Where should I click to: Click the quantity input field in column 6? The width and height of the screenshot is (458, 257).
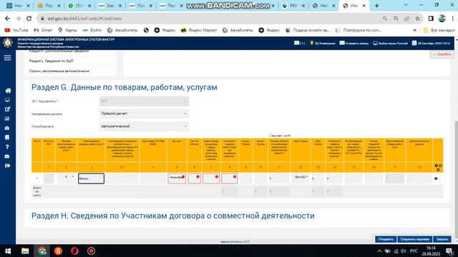point(194,178)
